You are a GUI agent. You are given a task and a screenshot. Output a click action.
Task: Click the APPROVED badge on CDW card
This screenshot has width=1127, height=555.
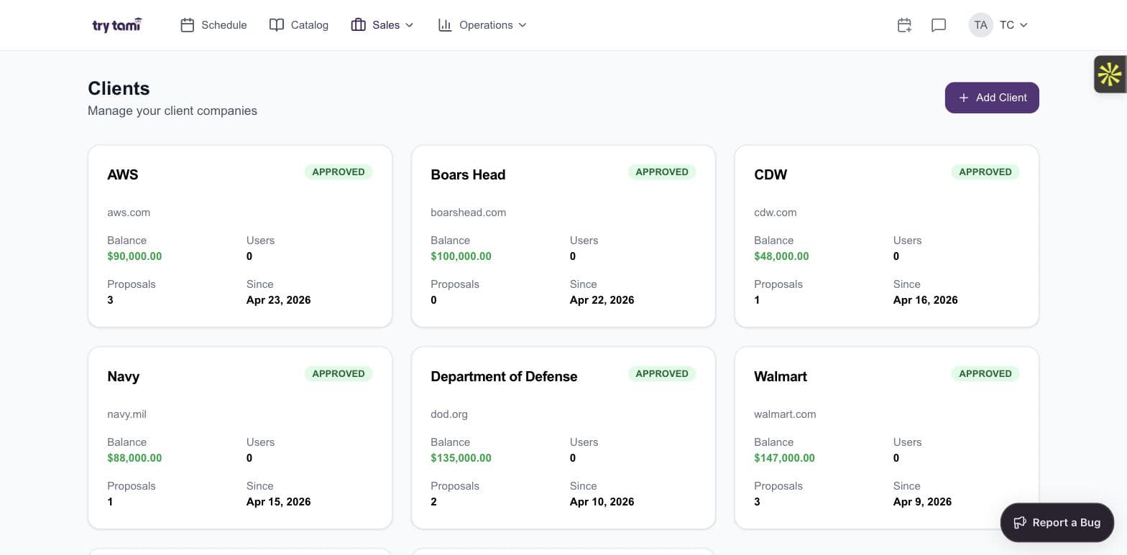click(985, 172)
